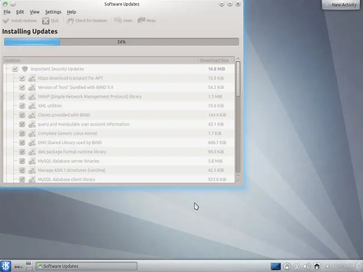Uncheck MySQL database server binaries checkbox

coord(22,161)
